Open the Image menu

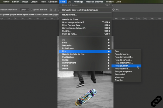[x=25, y=2]
